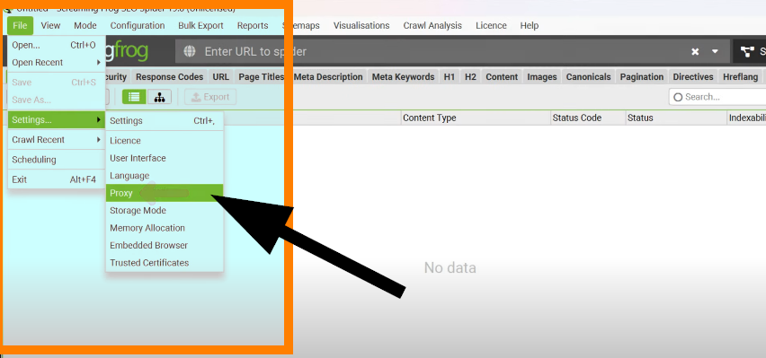Click the Export button
This screenshot has width=766, height=358.
pos(210,97)
